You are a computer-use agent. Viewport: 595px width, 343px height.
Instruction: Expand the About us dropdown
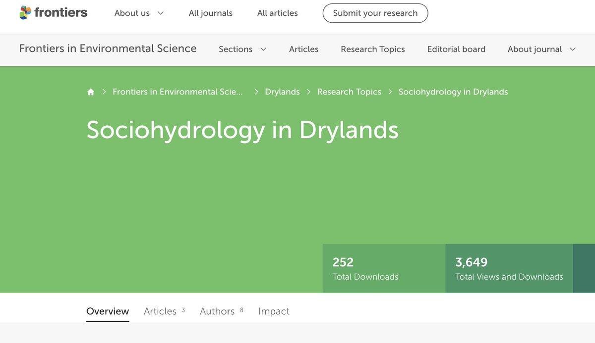(x=139, y=13)
